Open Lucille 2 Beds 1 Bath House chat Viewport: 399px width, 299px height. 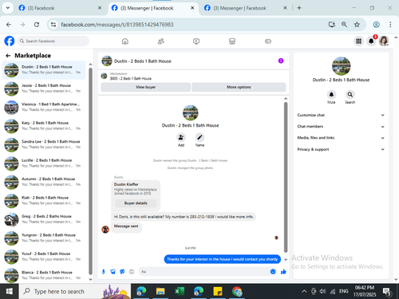click(44, 163)
